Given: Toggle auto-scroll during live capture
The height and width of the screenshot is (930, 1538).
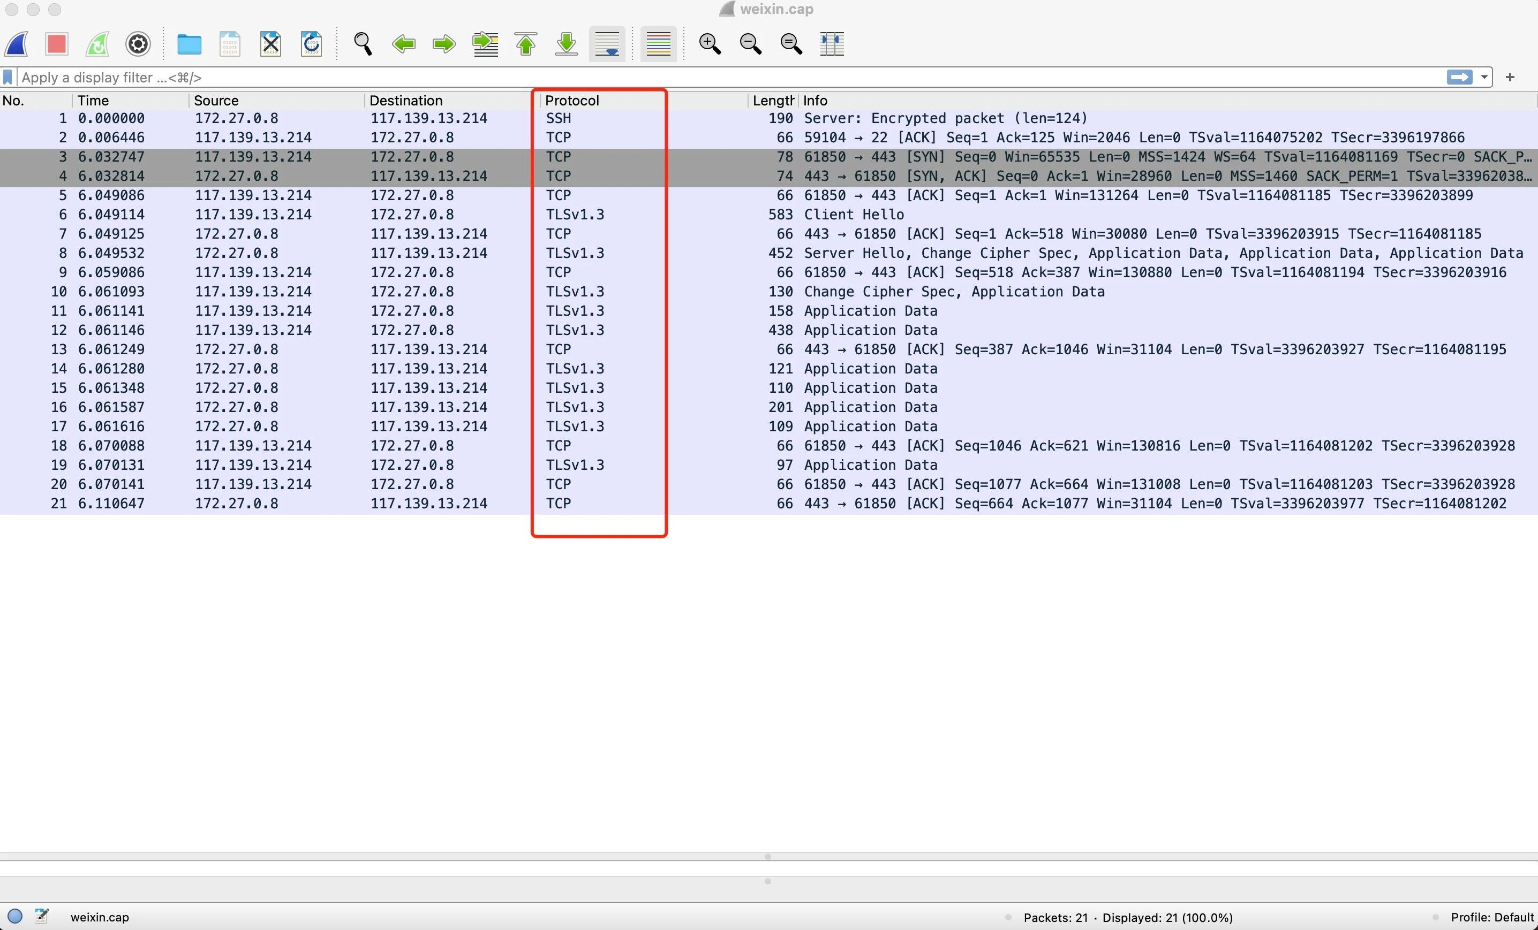Looking at the screenshot, I should [607, 44].
